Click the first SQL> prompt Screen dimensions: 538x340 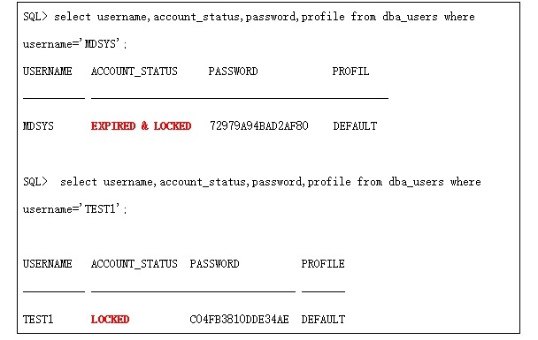35,17
